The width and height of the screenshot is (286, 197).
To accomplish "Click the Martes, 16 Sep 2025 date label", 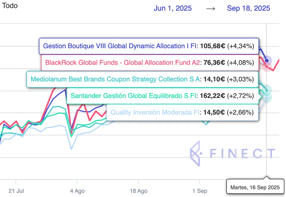I will coord(255,187).
